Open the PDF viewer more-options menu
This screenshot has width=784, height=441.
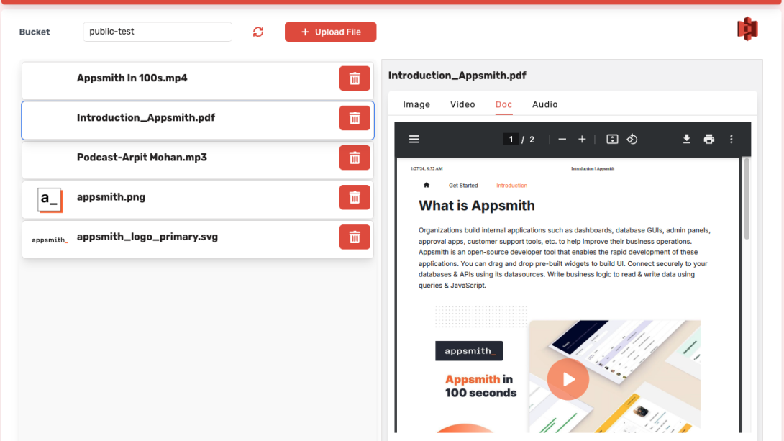[731, 139]
